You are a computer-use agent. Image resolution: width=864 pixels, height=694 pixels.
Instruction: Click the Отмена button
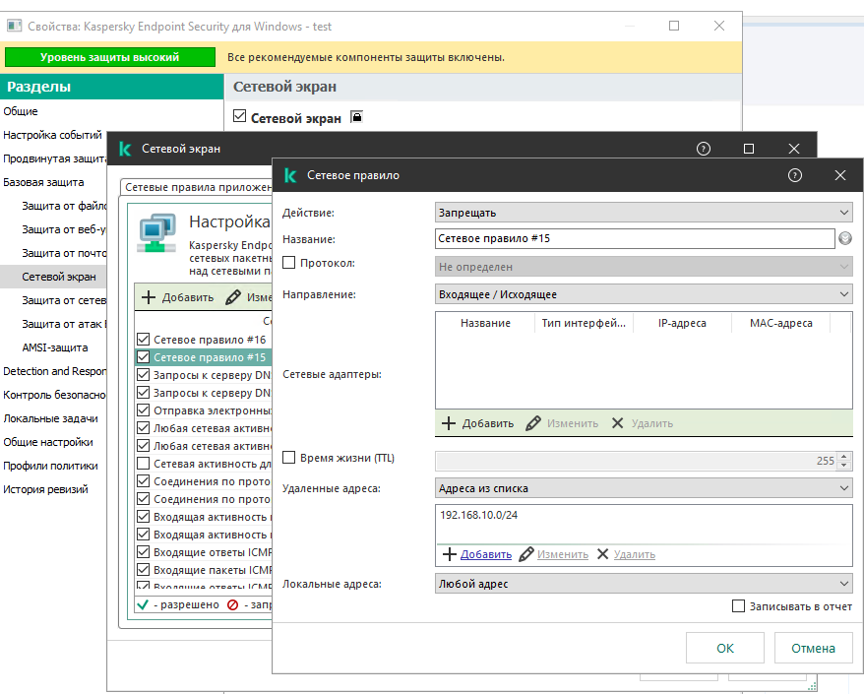[813, 648]
